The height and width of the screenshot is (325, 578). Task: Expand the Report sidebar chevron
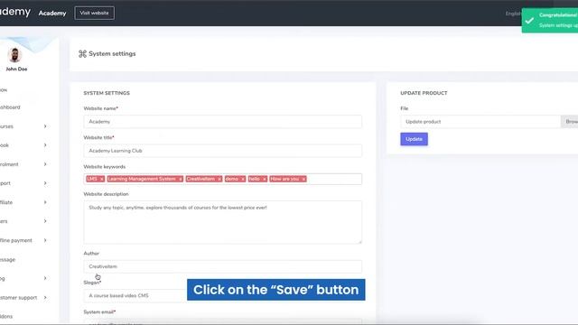point(45,183)
